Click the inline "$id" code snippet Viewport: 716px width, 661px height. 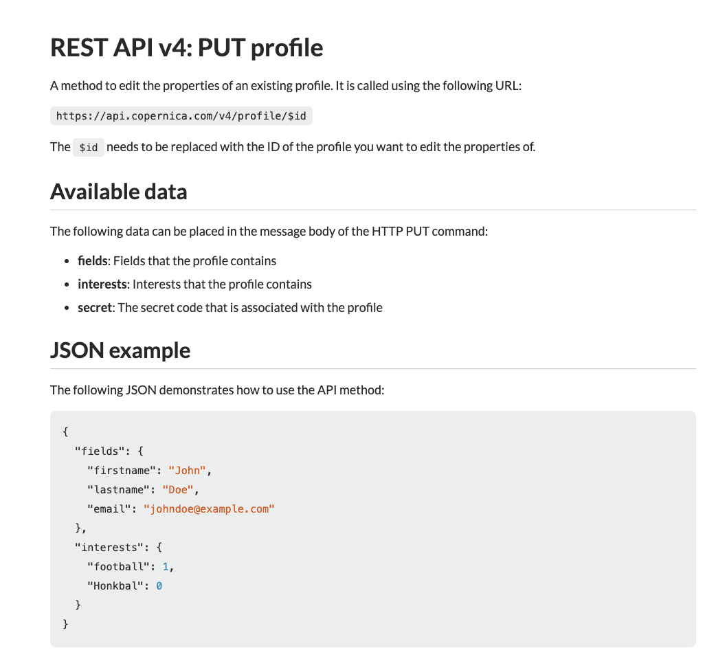click(x=88, y=147)
